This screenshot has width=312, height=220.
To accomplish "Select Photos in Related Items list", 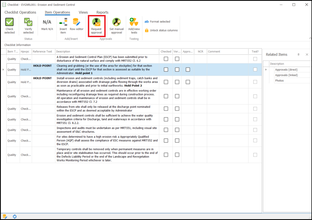I will click(279, 81).
